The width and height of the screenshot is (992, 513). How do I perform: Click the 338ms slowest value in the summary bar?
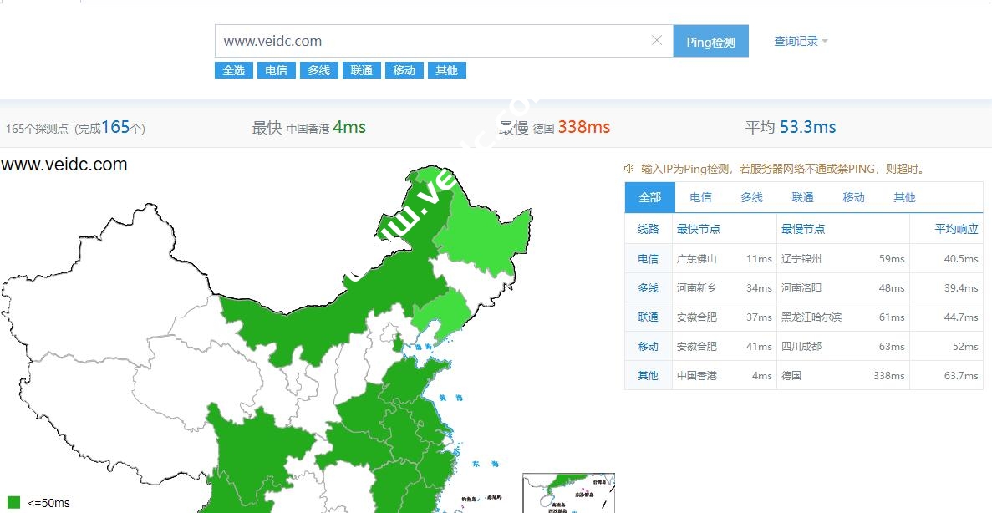coord(583,127)
